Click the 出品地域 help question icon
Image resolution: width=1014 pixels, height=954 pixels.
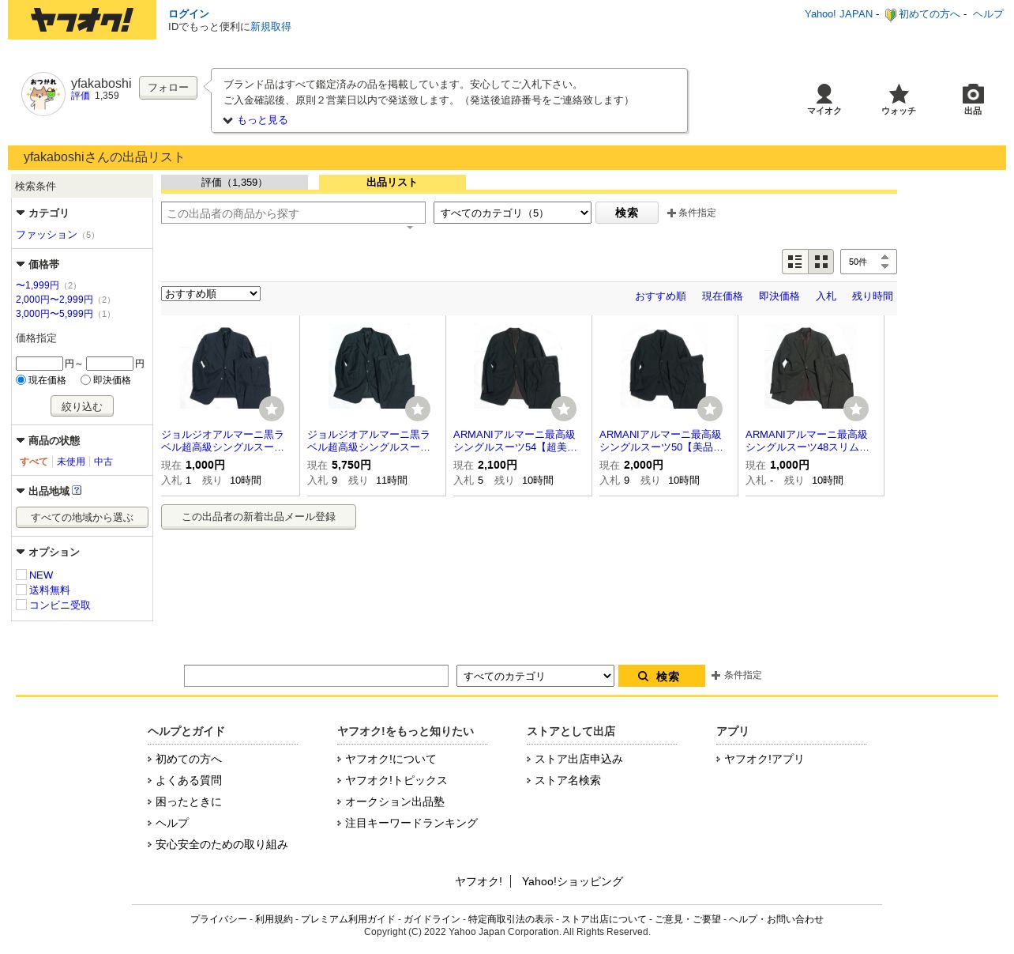coord(77,490)
